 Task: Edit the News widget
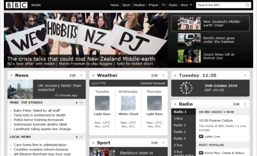coord(72,75)
